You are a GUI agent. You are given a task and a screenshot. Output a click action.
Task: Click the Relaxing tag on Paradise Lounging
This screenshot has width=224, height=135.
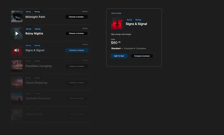37,61
